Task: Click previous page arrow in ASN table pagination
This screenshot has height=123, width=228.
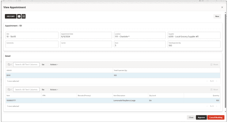Action: click(207, 81)
